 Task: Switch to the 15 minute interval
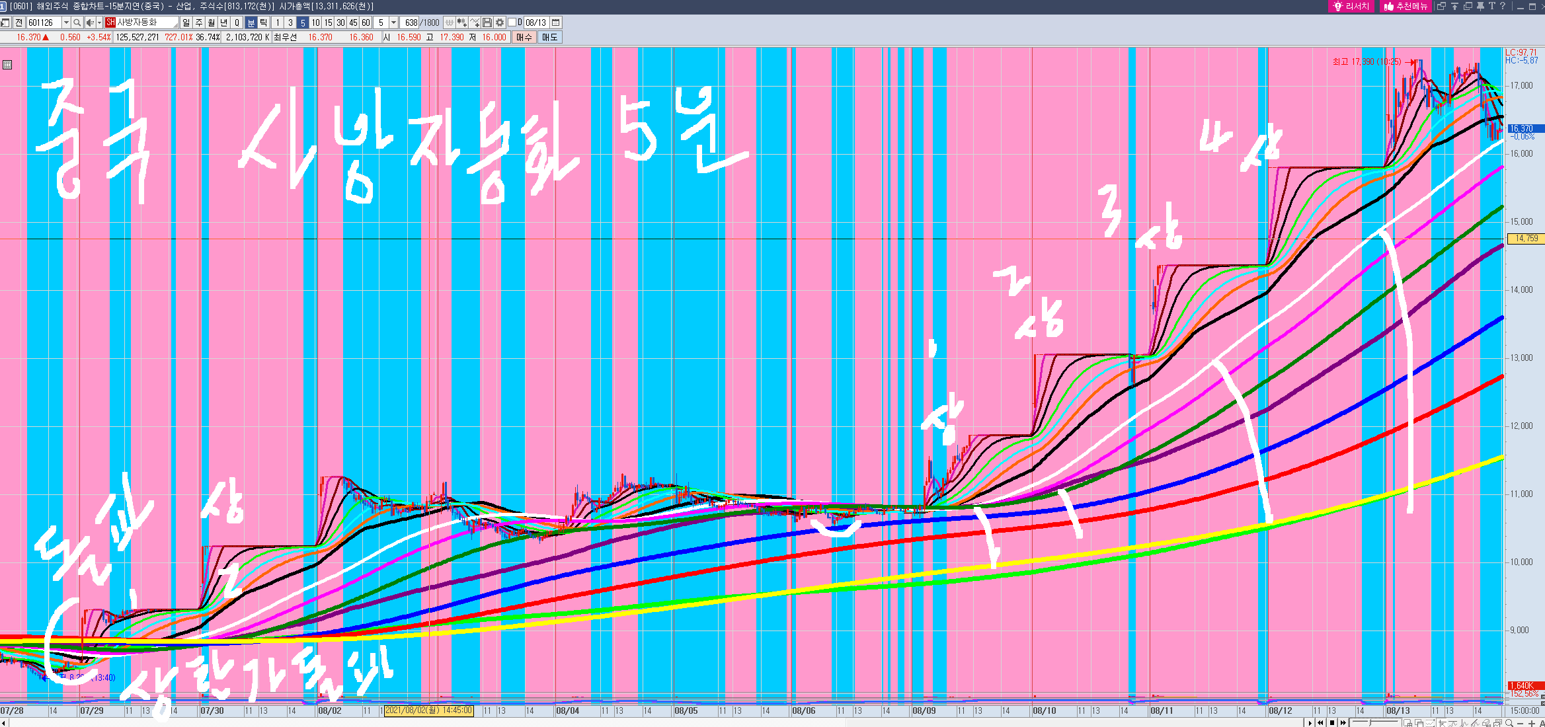[x=328, y=22]
